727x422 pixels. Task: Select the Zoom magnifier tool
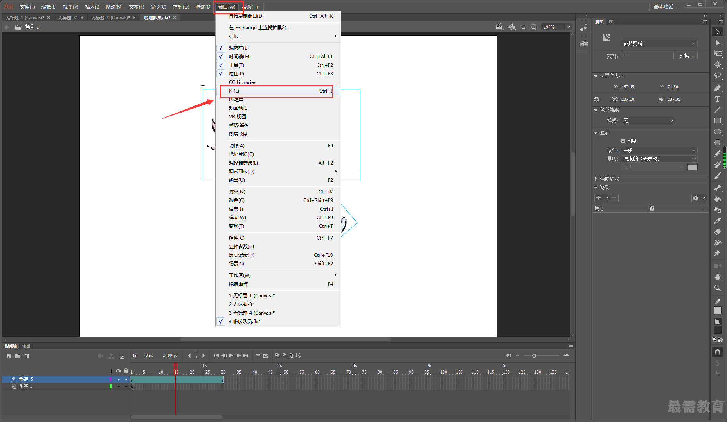tap(718, 288)
